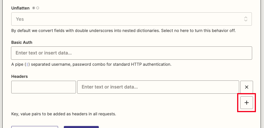
Task: Click the 'Yes' value in Unflatten
Action: pos(20,19)
